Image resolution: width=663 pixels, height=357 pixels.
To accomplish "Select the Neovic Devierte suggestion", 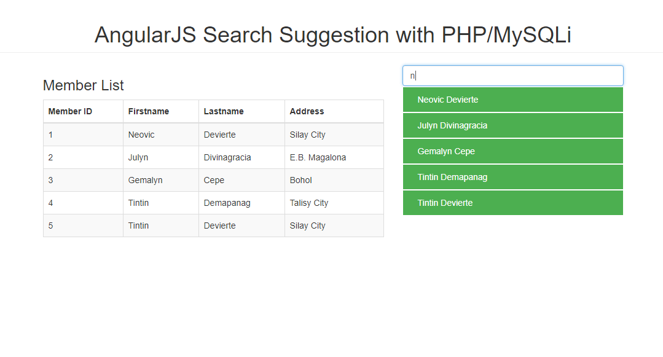I will tap(513, 100).
